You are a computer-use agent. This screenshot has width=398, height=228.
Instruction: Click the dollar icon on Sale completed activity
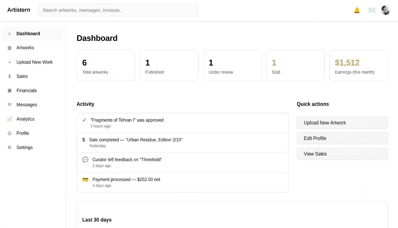(84, 140)
